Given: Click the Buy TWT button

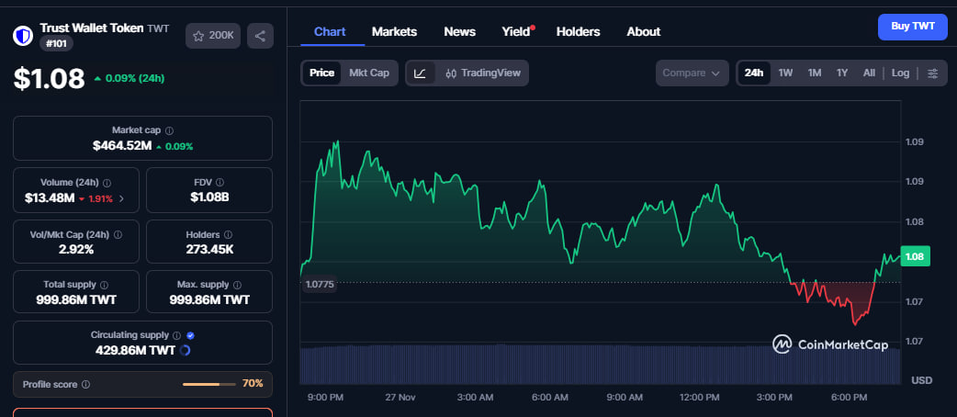Looking at the screenshot, I should (x=911, y=27).
